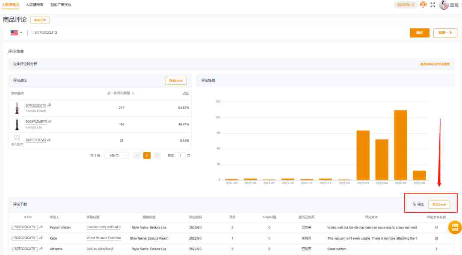Export review ratio table to Excel

pyautogui.click(x=176, y=81)
